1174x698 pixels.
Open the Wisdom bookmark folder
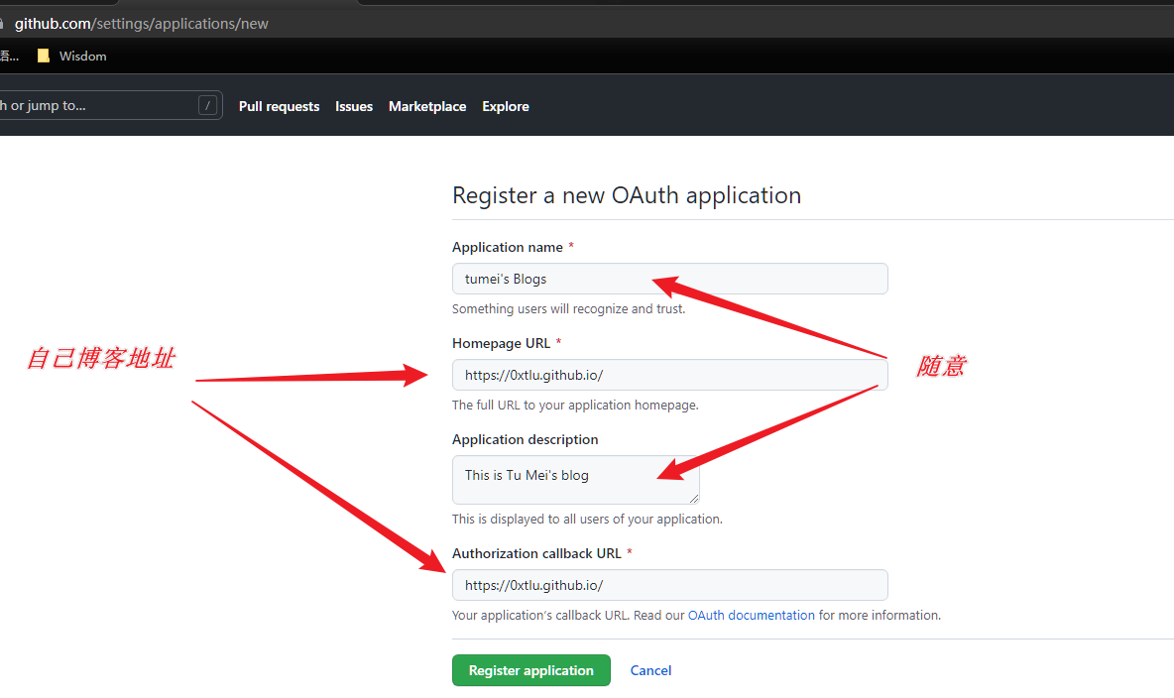72,57
